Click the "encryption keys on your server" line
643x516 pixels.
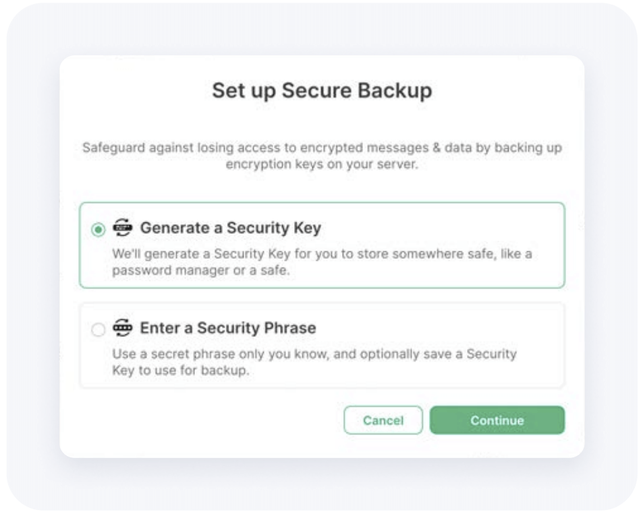(322, 164)
